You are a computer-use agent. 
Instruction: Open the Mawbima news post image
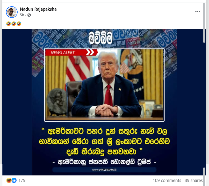104,102
